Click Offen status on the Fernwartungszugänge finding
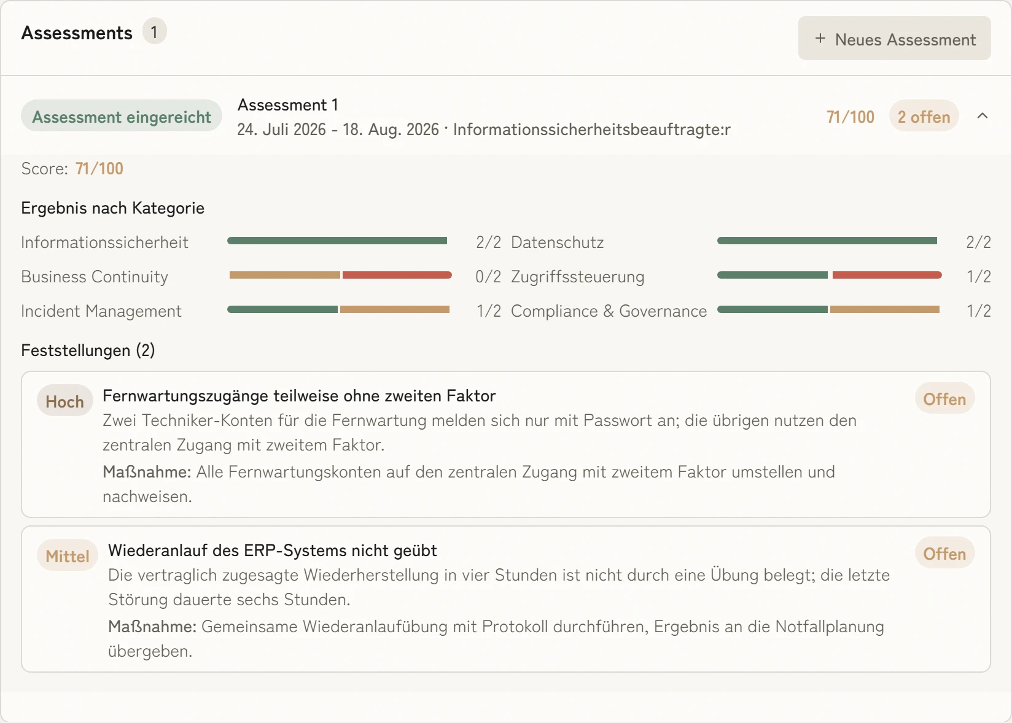Viewport: 1012px width, 723px height. coord(944,399)
